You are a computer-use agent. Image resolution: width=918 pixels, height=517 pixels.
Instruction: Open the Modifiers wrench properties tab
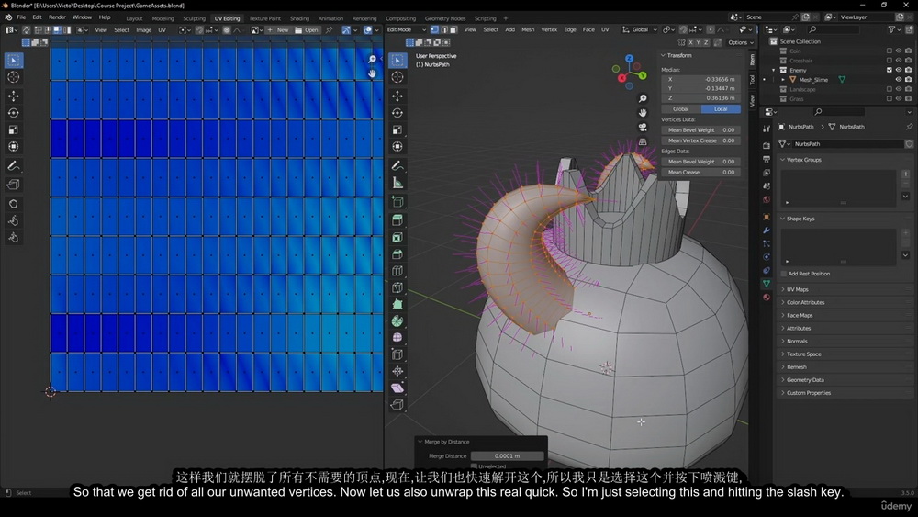click(767, 230)
